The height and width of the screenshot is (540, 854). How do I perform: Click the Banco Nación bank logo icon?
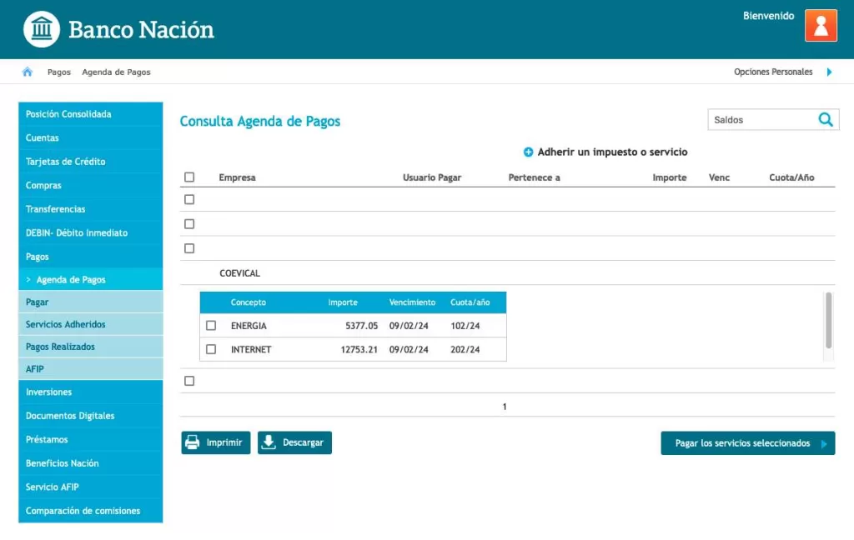pos(42,29)
